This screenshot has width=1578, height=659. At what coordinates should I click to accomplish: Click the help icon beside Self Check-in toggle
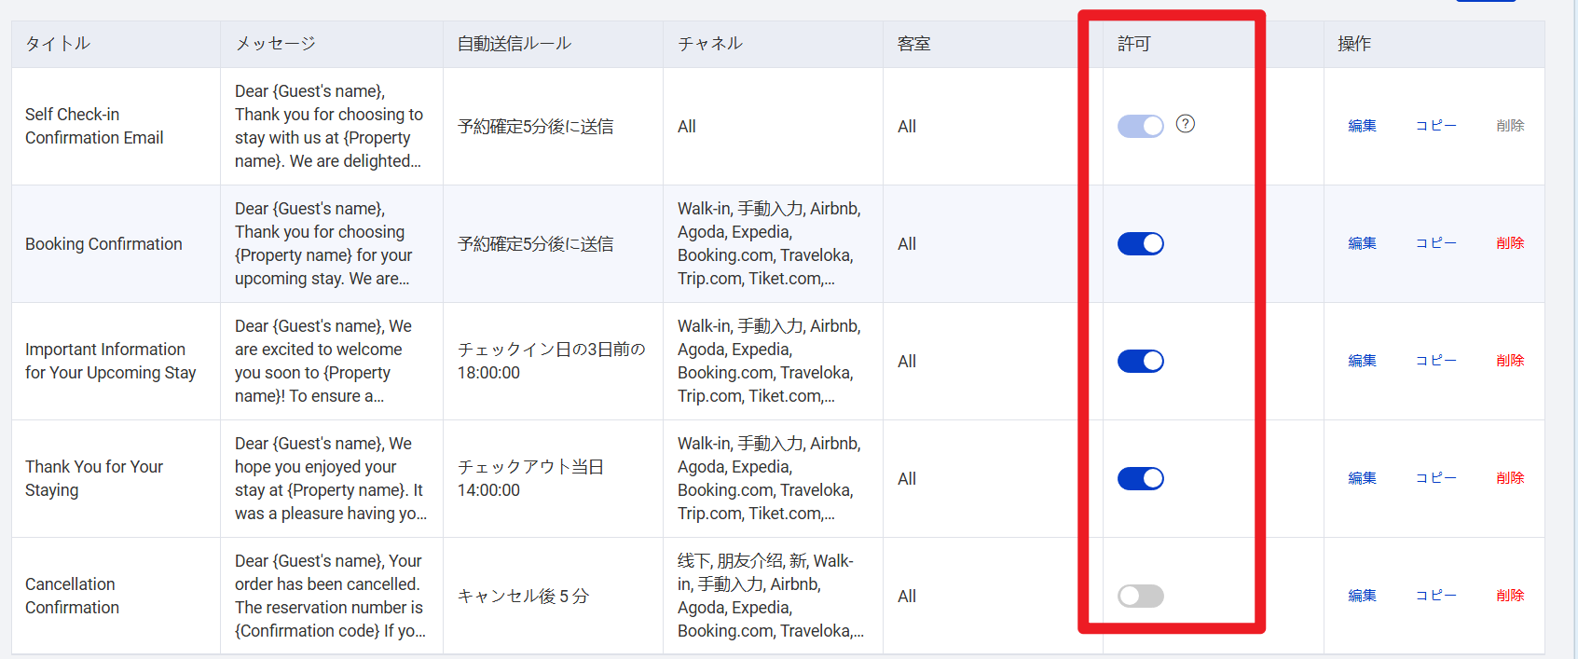pyautogui.click(x=1185, y=124)
